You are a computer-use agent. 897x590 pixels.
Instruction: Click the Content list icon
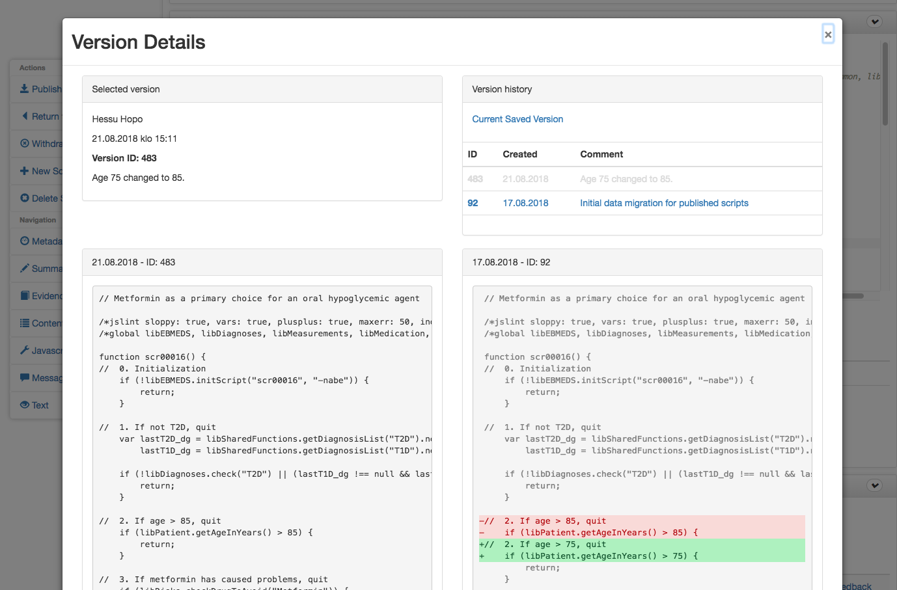pyautogui.click(x=25, y=323)
